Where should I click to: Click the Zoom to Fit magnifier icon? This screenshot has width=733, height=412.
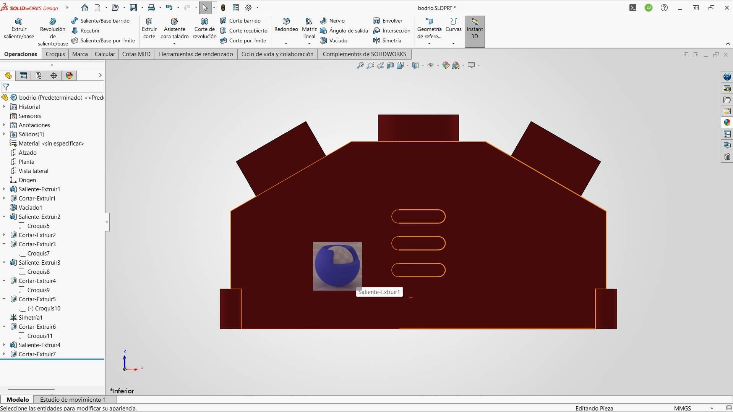tap(360, 65)
